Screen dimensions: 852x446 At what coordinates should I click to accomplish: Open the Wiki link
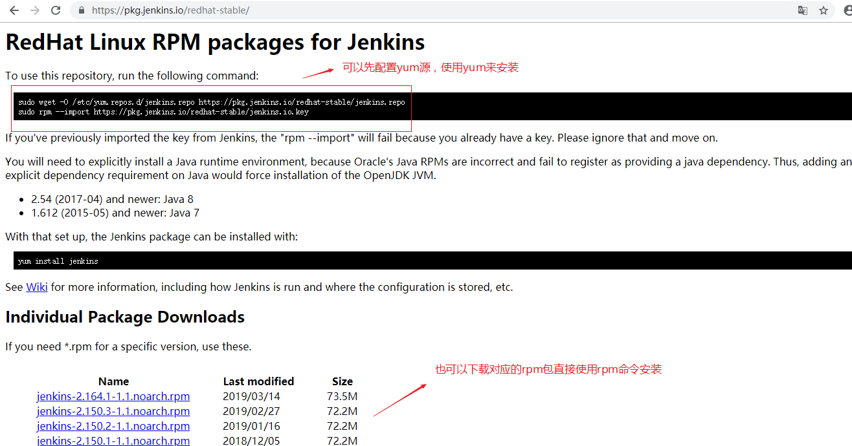coord(37,287)
